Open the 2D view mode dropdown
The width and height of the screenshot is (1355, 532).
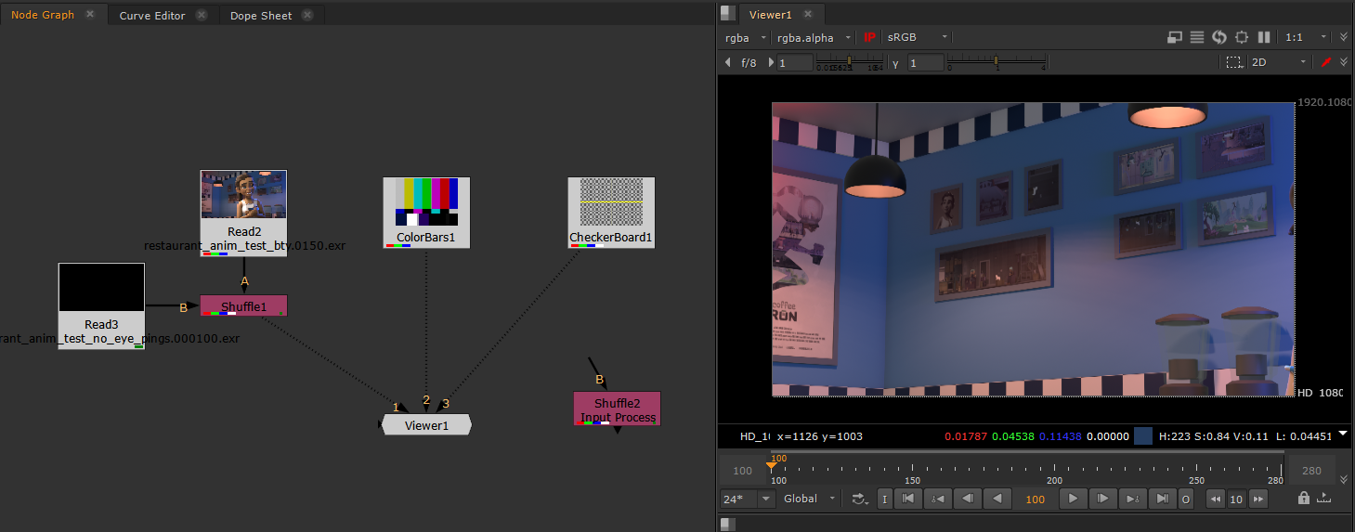[1279, 62]
